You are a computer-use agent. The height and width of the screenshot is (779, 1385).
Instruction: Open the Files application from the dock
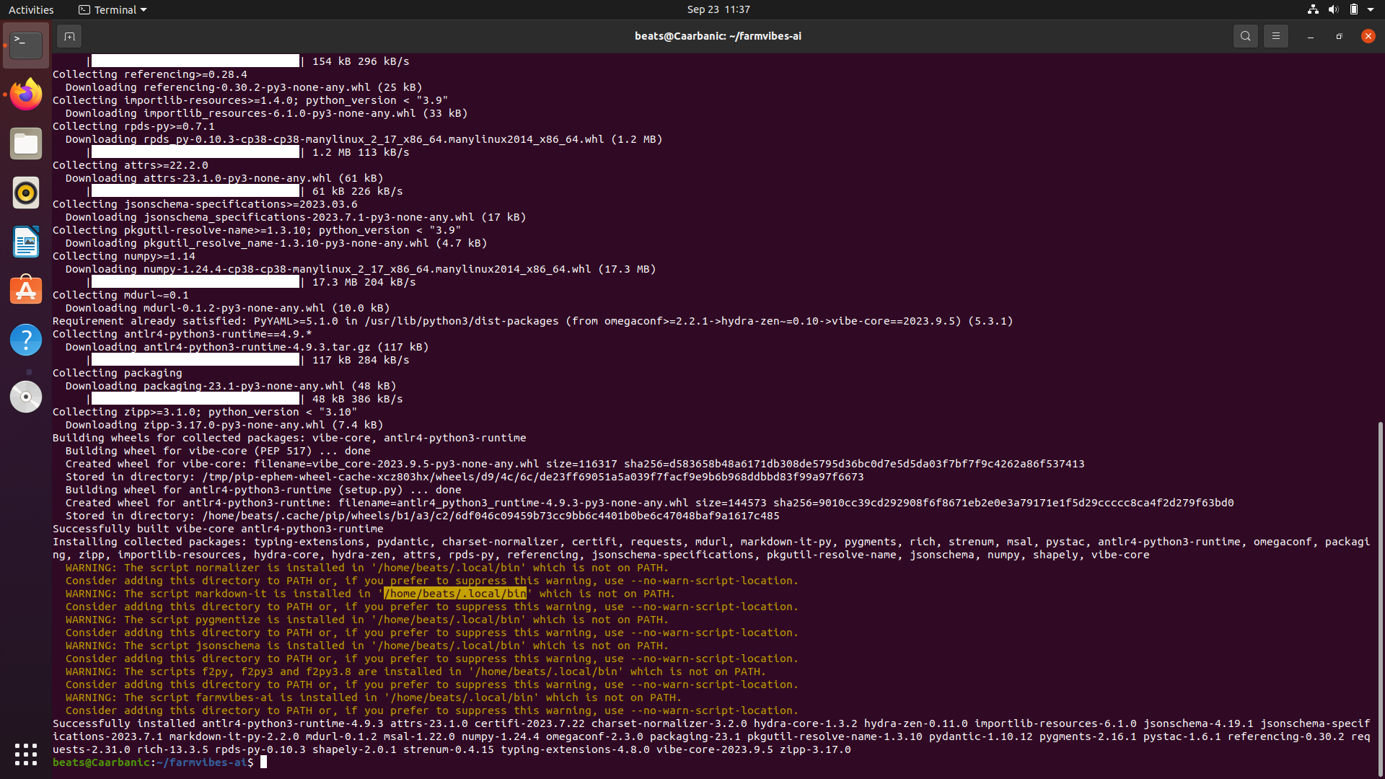(25, 143)
